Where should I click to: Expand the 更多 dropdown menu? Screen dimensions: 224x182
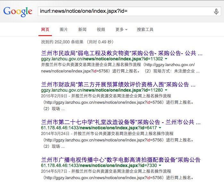click(121, 30)
